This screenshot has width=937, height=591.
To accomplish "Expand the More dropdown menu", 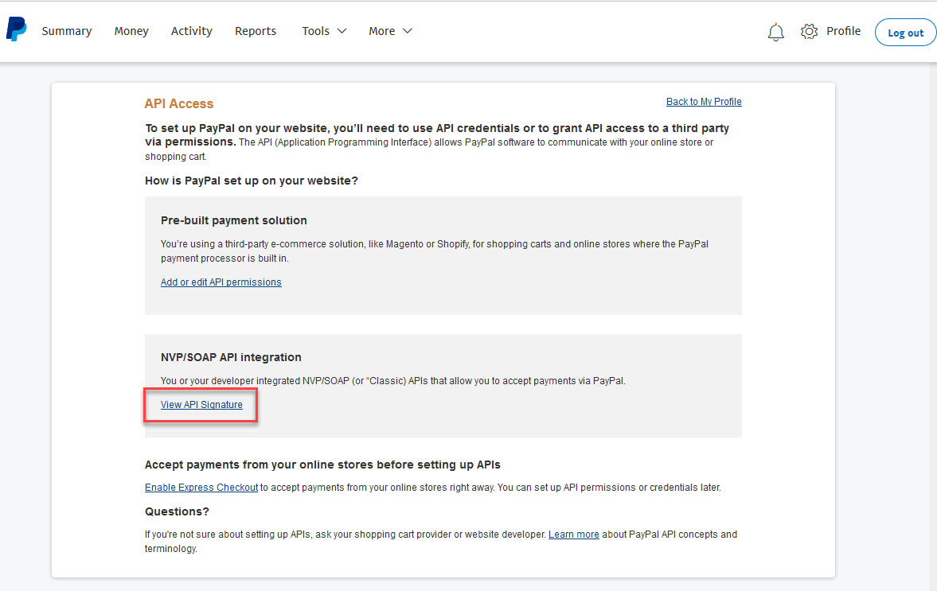I will 390,31.
